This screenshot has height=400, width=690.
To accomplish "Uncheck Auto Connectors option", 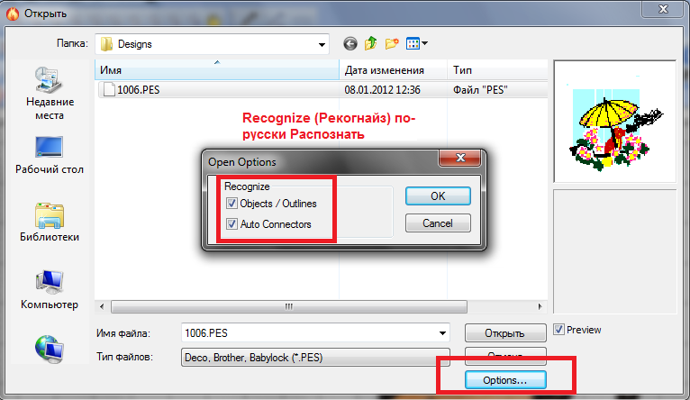I will point(232,224).
